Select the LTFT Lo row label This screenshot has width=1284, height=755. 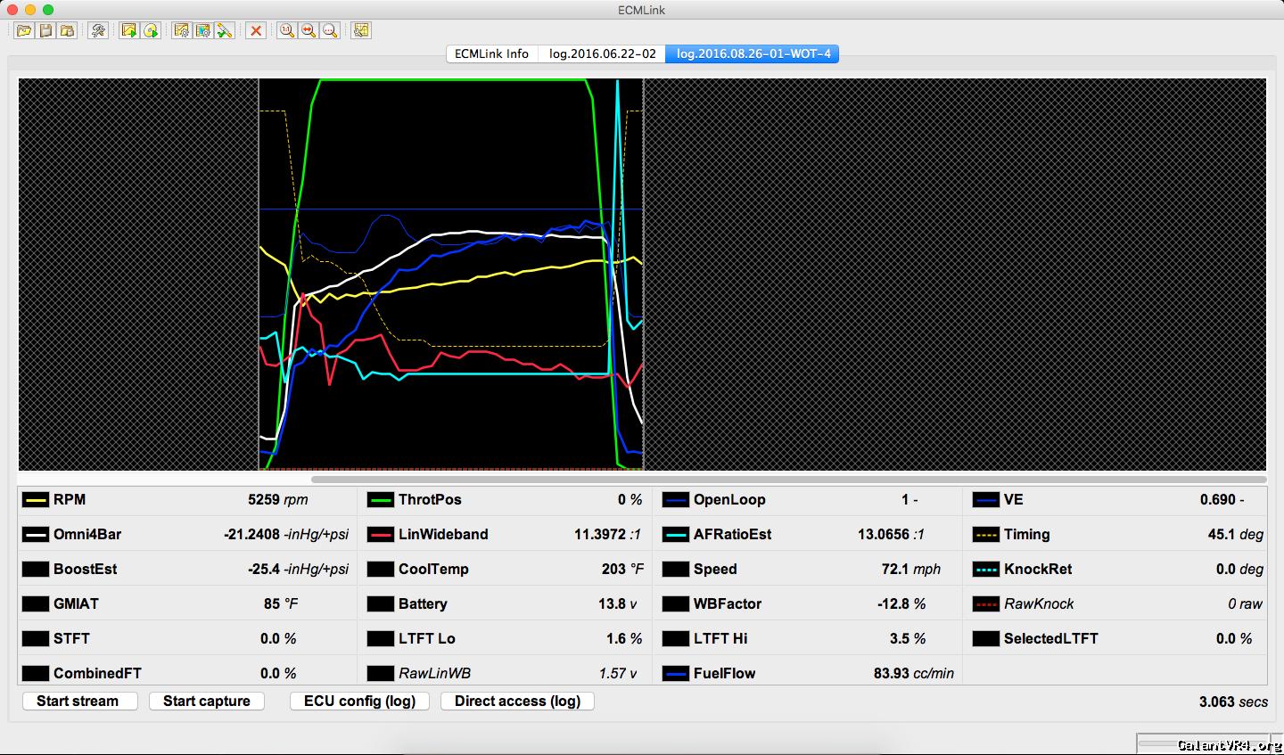tap(426, 639)
